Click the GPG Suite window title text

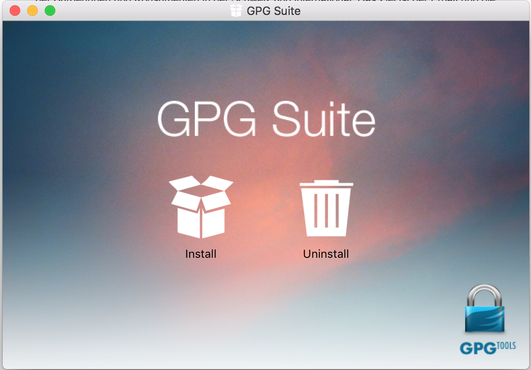(x=274, y=11)
